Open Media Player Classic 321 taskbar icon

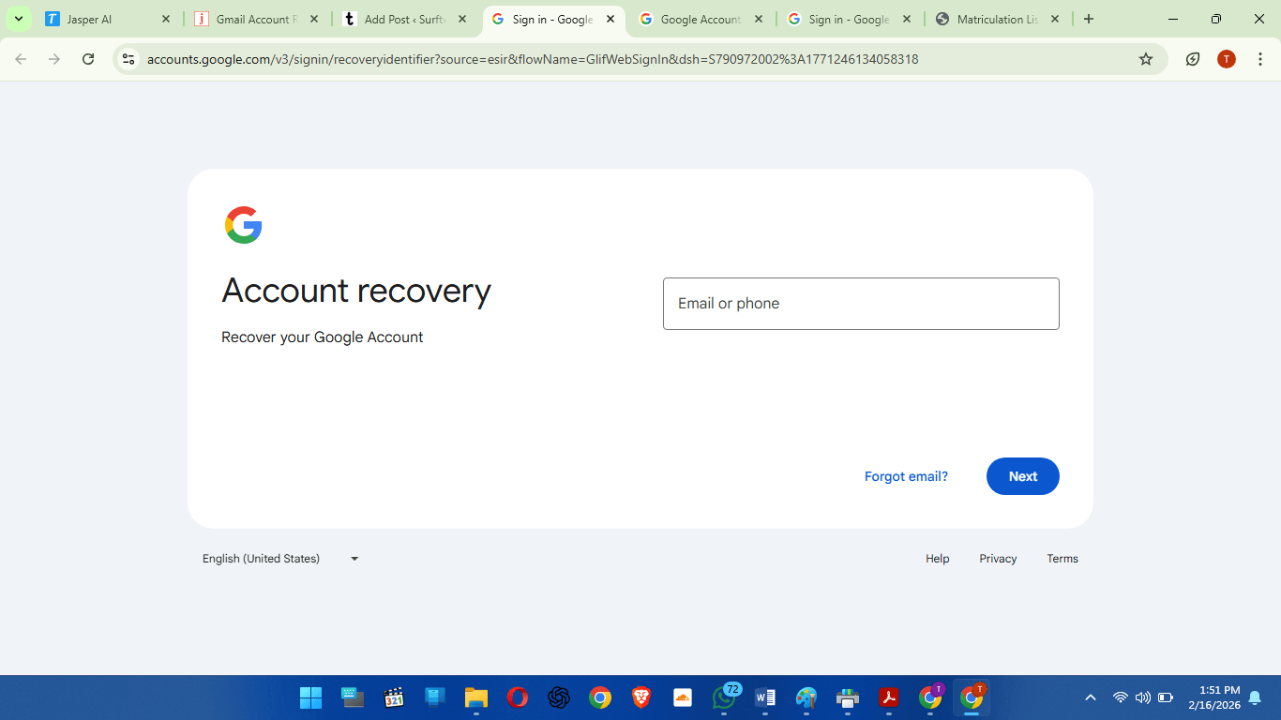coord(394,697)
